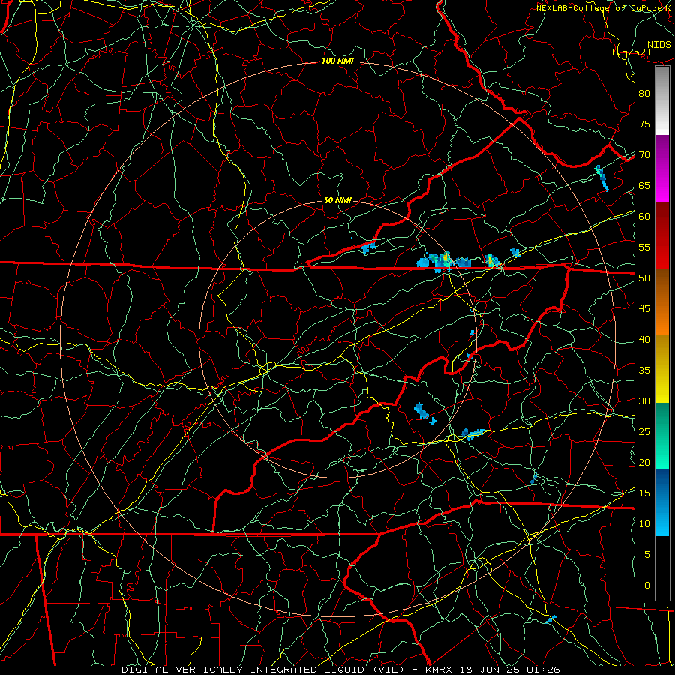
Task: Click the 25 value on the color scale
Action: click(644, 432)
